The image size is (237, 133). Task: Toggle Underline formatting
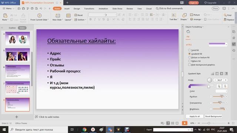(x=99, y=19)
